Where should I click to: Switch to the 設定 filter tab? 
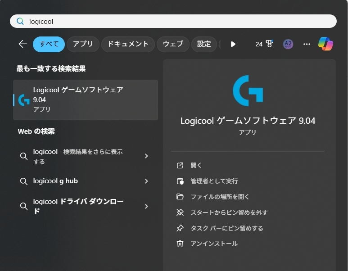(x=204, y=44)
